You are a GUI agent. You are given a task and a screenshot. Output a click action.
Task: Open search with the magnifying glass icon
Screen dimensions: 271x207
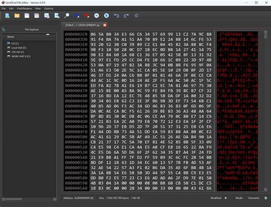(x=67, y=15)
